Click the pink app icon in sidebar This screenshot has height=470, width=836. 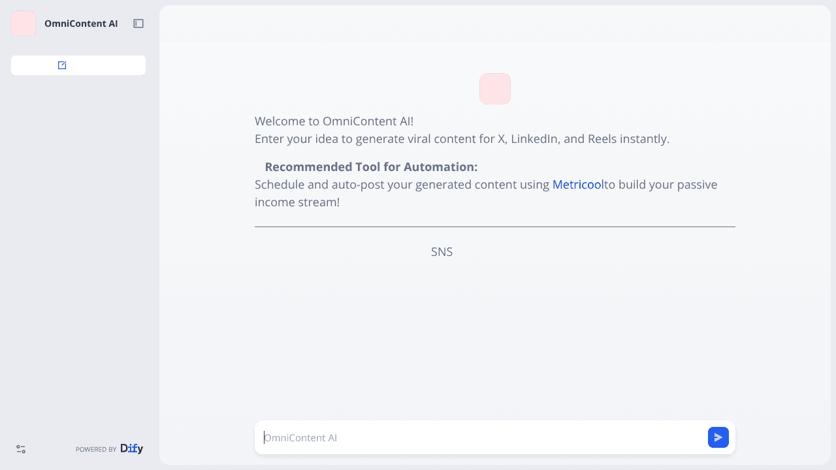[x=24, y=23]
